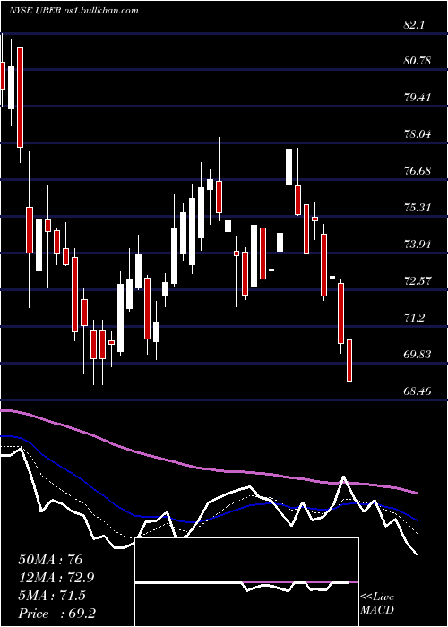Click the 75.31 price axis label

click(x=418, y=208)
